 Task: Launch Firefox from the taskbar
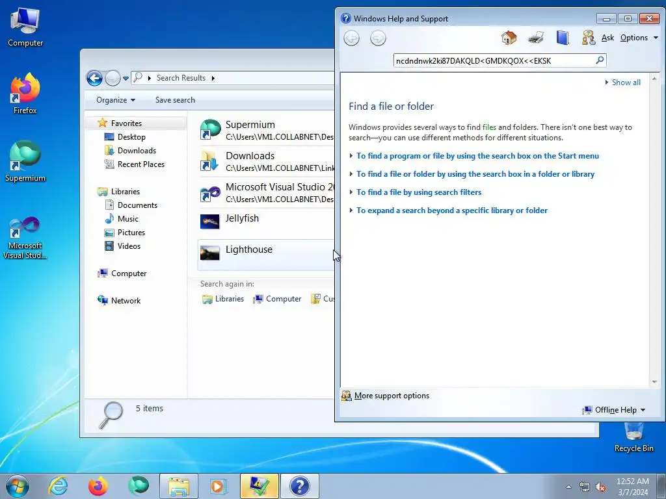[x=98, y=486]
